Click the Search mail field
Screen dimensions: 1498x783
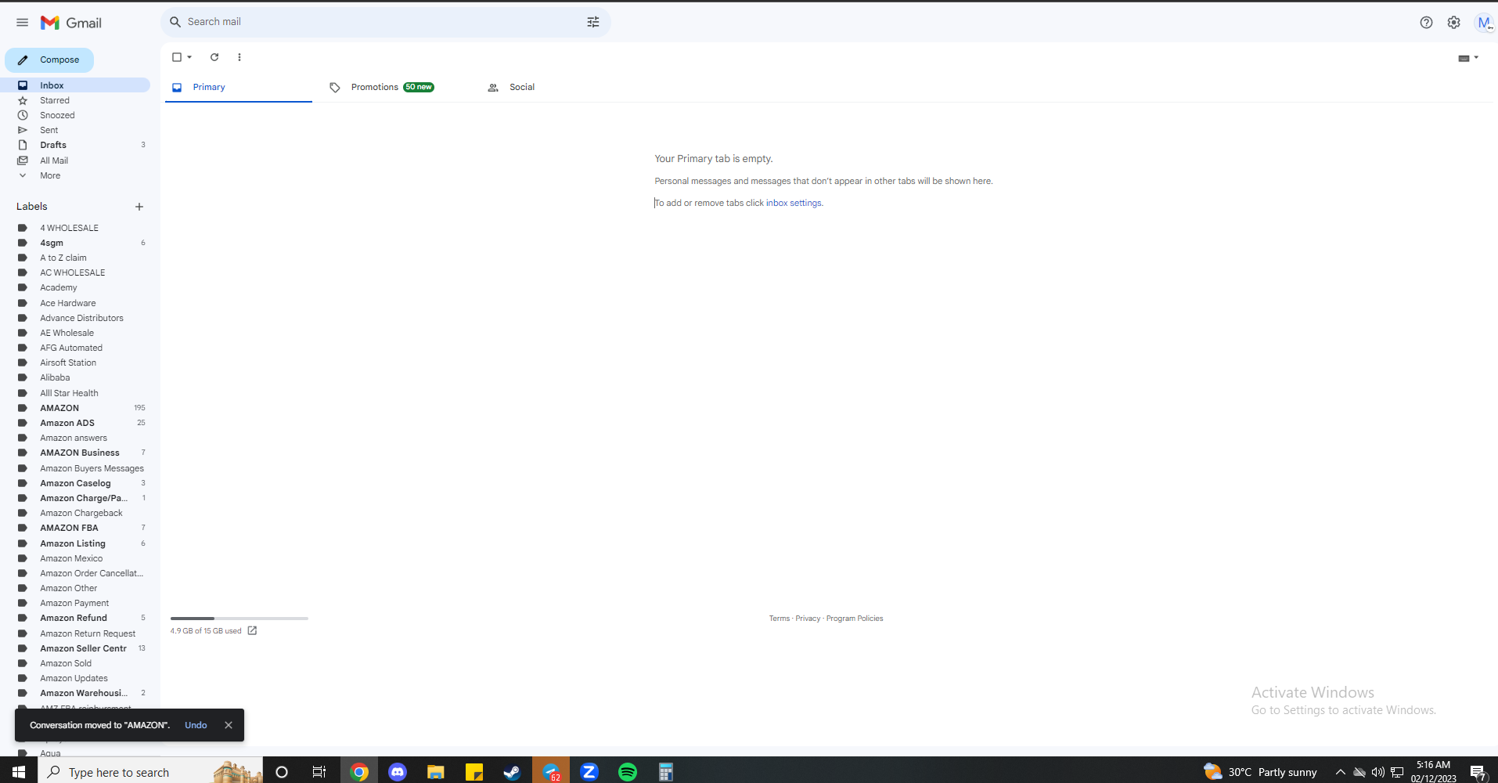[386, 22]
